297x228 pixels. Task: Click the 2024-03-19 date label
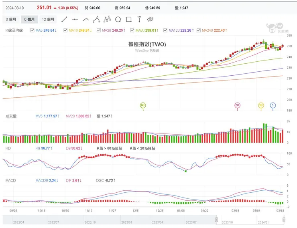click(14, 8)
